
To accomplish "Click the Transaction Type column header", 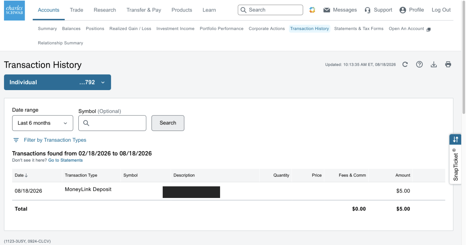I will coord(81,175).
